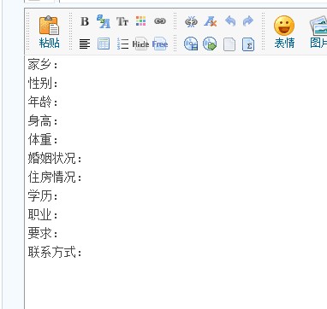Viewport: 327px width, 309px height.
Task: Redo the last undone edit
Action: 248,21
